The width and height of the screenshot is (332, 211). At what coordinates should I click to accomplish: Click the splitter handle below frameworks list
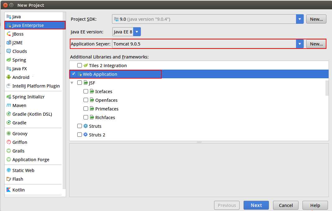199,142
